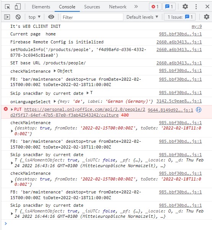This screenshot has width=212, height=230.
Task: Open the Default levels dropdown
Action: [142, 17]
